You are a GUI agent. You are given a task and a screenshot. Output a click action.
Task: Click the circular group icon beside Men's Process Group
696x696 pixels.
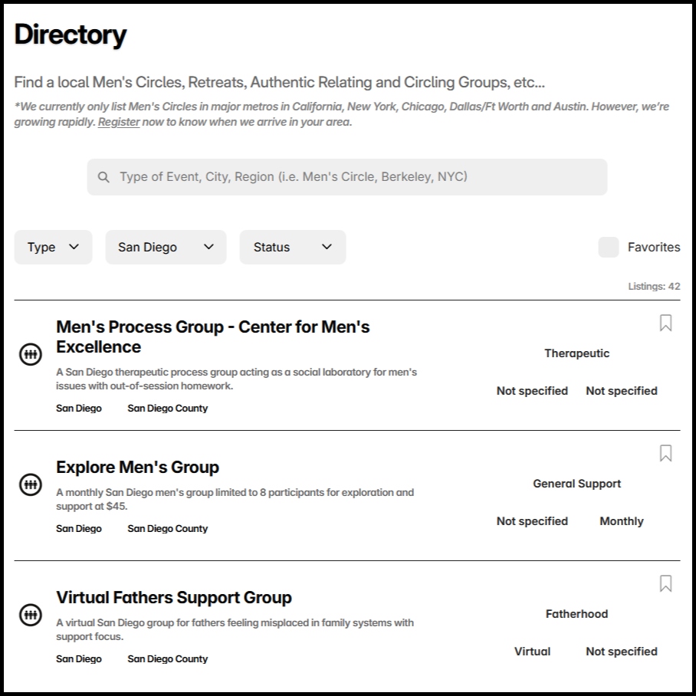tap(29, 355)
